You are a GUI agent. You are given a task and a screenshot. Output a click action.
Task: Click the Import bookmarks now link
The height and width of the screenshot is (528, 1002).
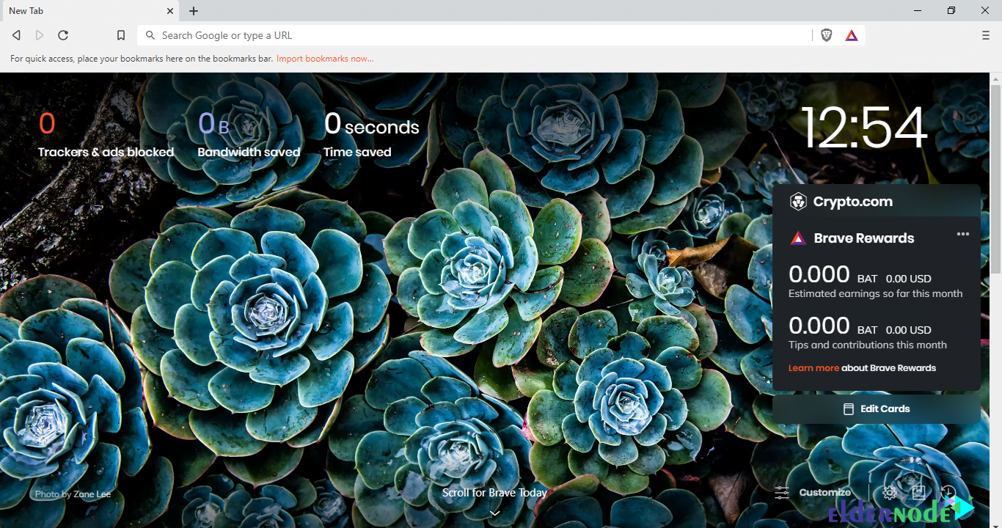[x=325, y=59]
